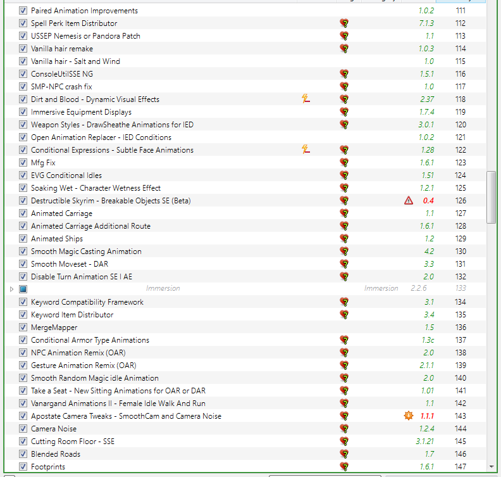Disable the NPC Animation Remix (OAR) mod
The height and width of the screenshot is (477, 501).
coord(23,353)
